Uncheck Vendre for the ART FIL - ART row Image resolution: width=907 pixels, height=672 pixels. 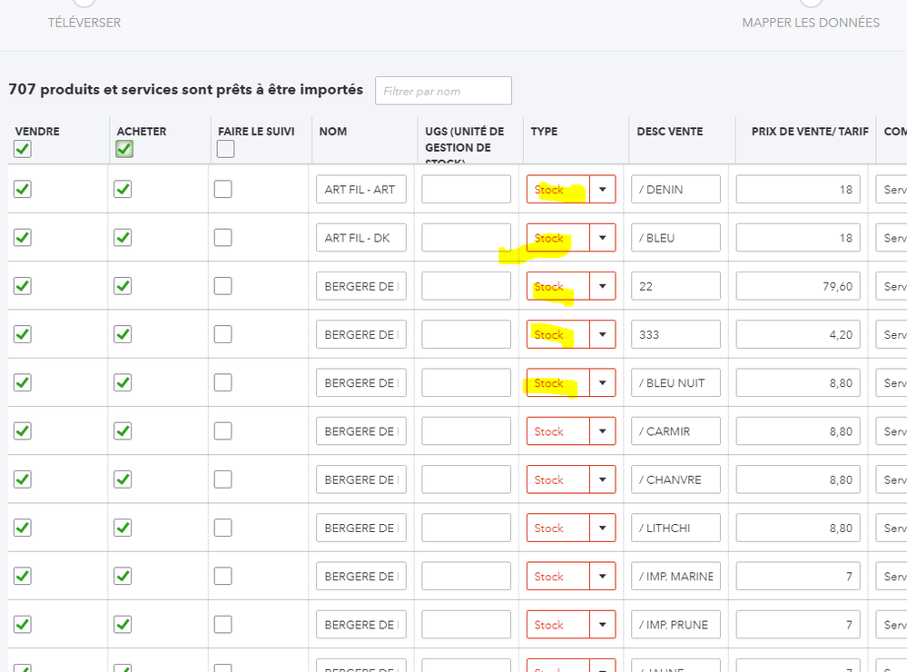click(x=23, y=189)
